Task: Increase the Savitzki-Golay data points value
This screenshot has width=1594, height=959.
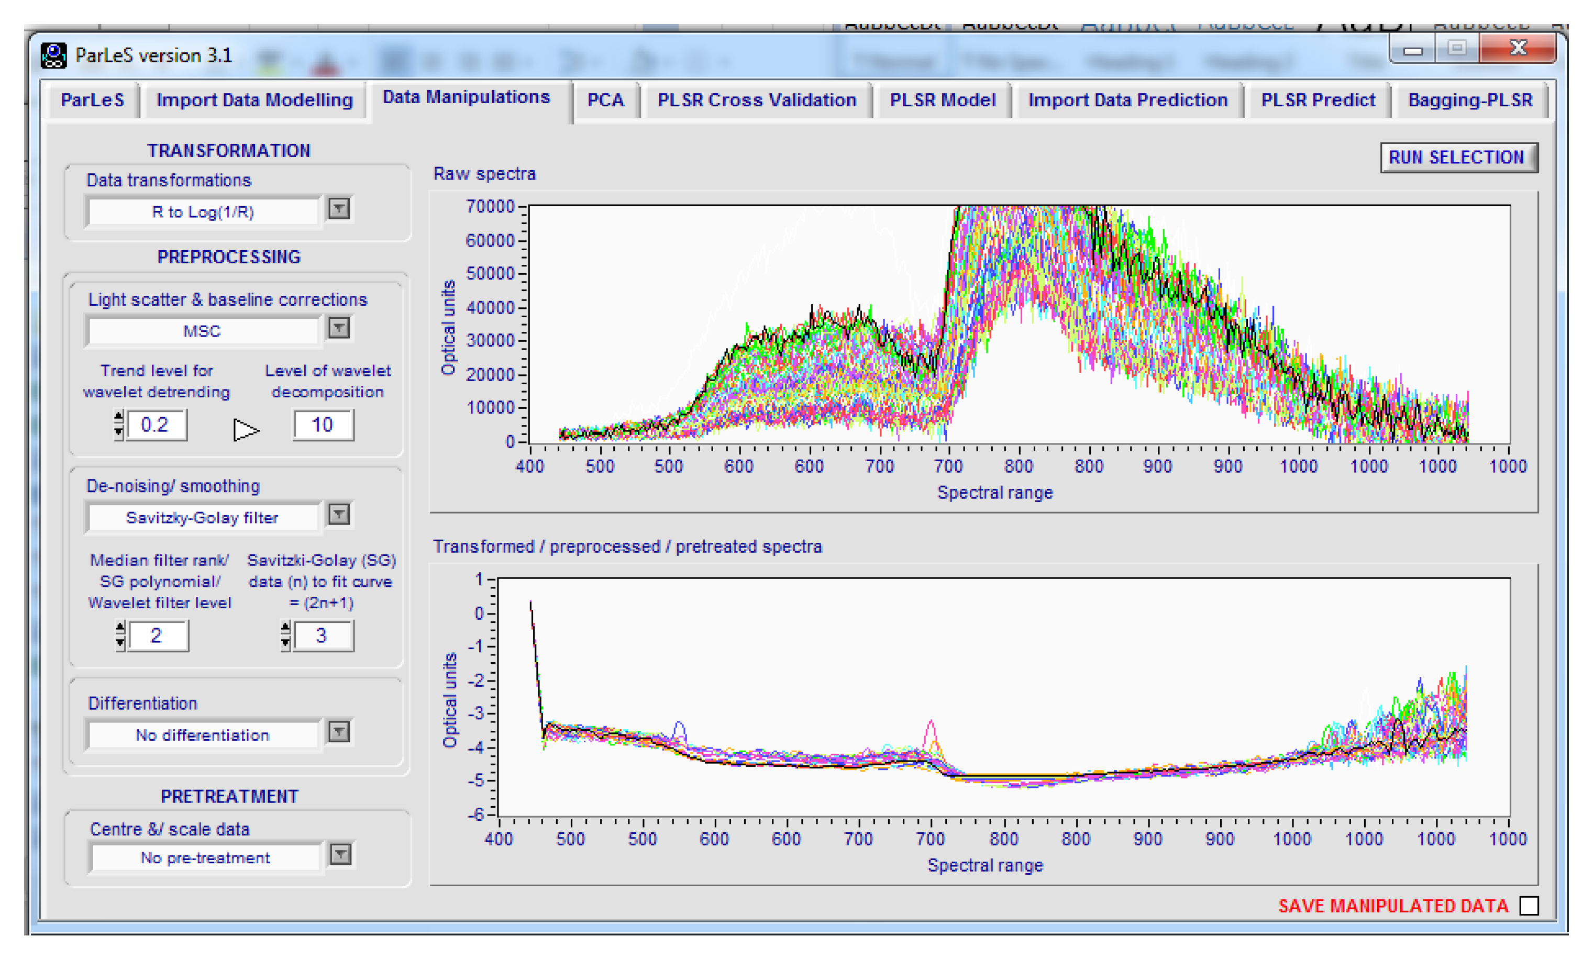Action: (x=285, y=626)
